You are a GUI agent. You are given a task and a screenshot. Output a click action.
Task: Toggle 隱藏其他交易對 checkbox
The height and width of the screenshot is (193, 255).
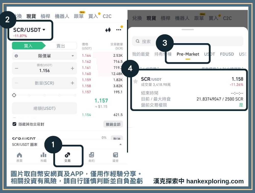(x=14, y=124)
